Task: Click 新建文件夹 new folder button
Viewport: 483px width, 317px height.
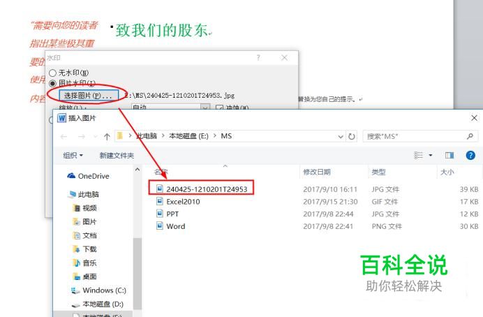Action: [117, 155]
